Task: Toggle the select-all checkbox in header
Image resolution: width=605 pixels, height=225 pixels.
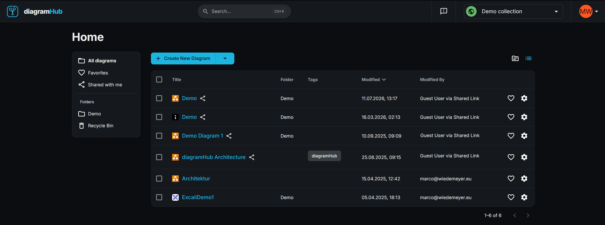Action: click(x=159, y=79)
